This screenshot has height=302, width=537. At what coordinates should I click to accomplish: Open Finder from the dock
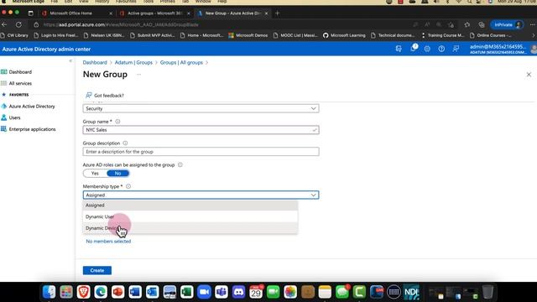(x=49, y=292)
